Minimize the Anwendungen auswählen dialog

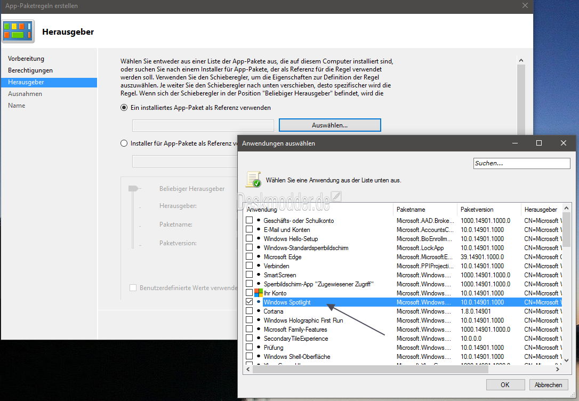515,143
